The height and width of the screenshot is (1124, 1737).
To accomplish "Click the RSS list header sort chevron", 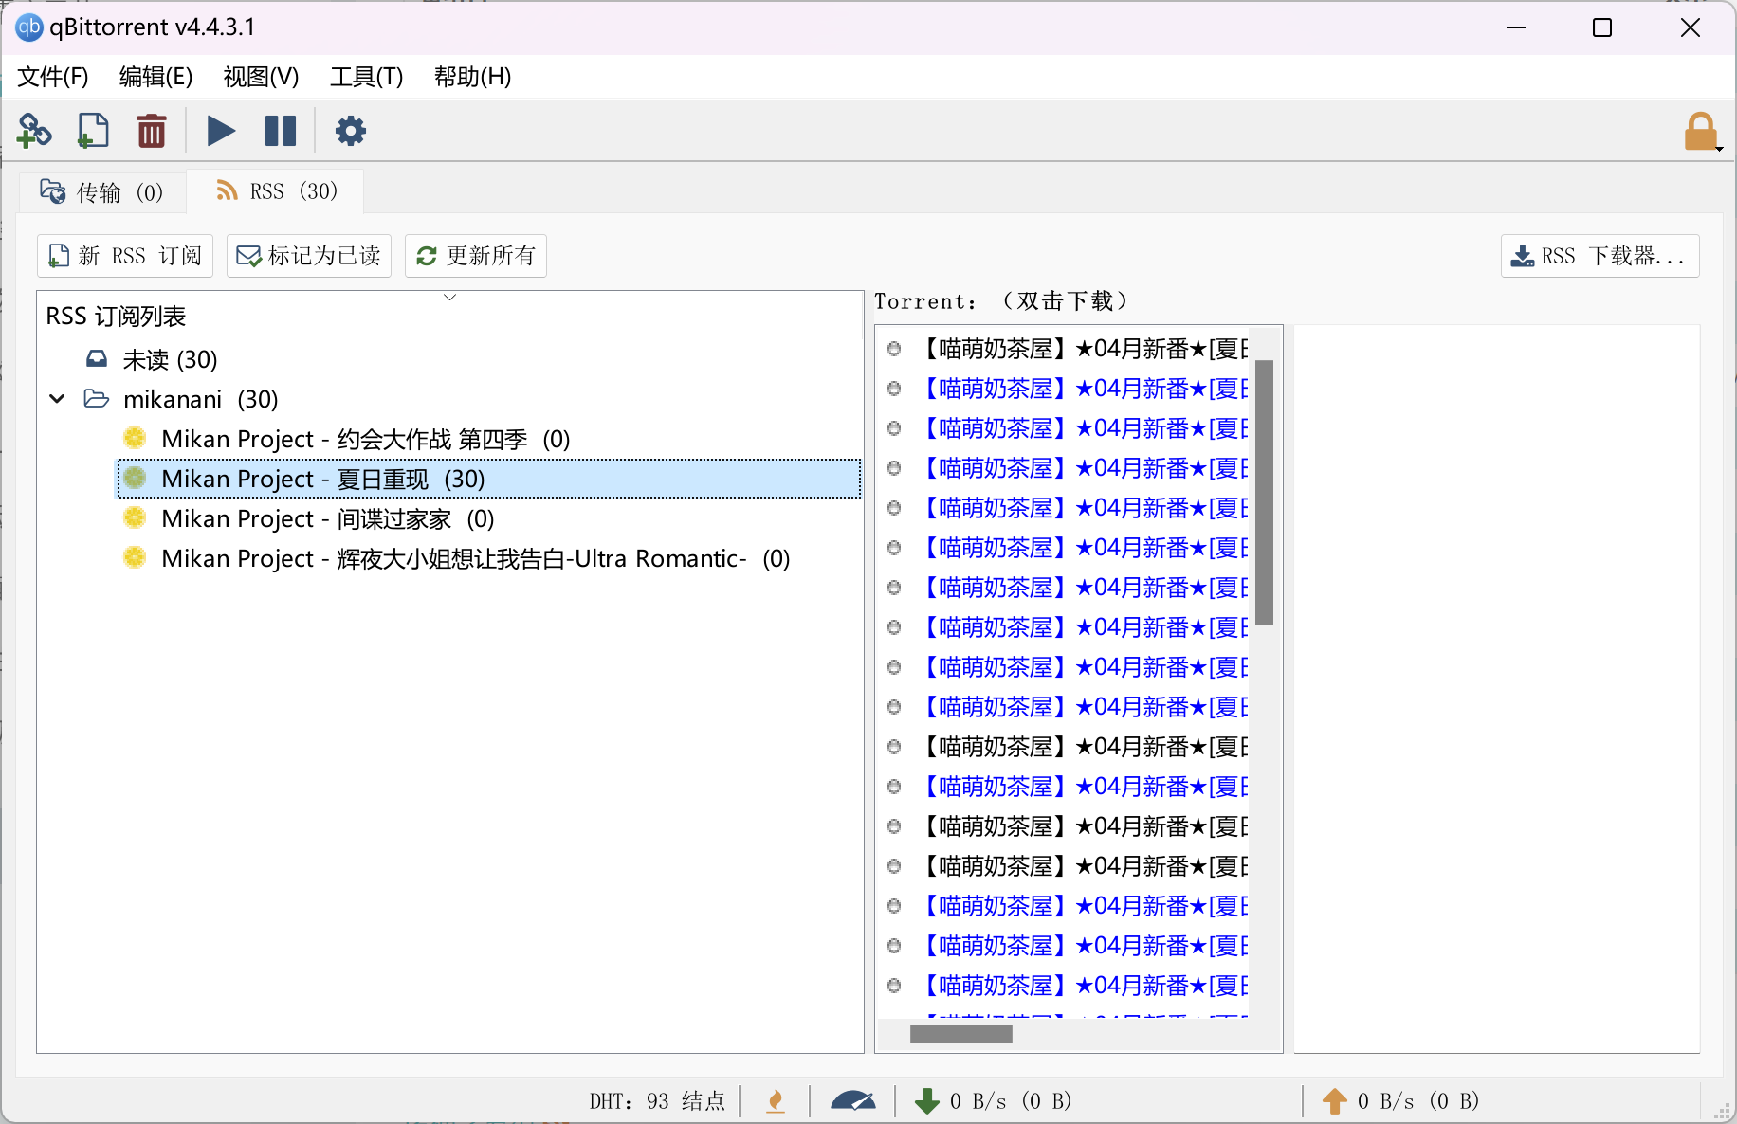I will click(450, 298).
